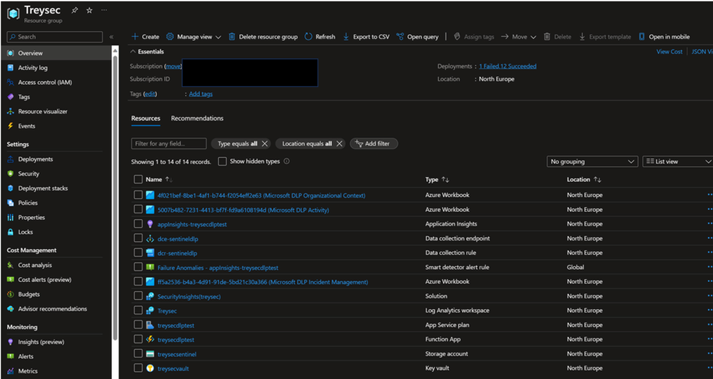Open the Manage view dropdown
This screenshot has height=379, width=713.
(x=193, y=37)
